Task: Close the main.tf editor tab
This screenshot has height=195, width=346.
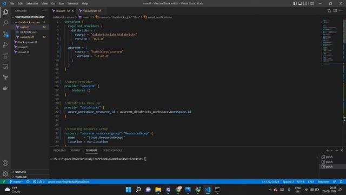Action: coord(73,11)
